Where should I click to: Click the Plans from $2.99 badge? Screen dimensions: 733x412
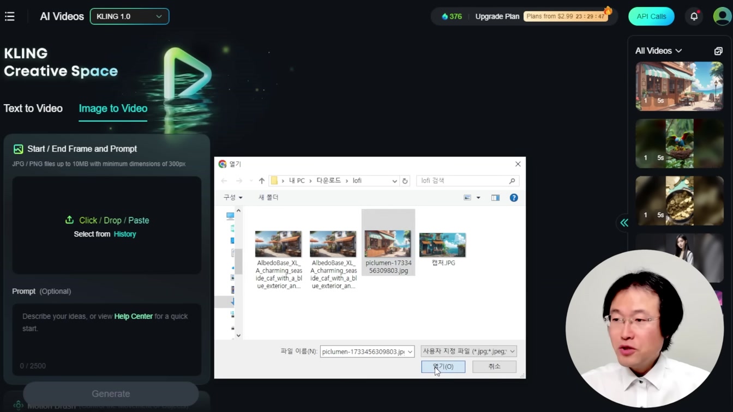point(566,16)
